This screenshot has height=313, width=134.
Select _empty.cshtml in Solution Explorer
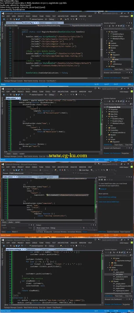coord(119,284)
